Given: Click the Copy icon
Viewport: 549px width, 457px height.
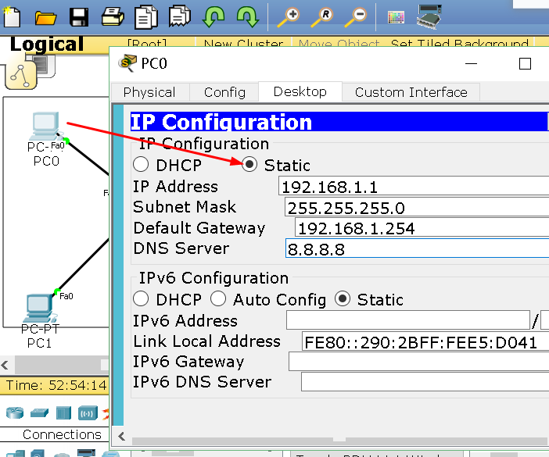Looking at the screenshot, I should 146,16.
